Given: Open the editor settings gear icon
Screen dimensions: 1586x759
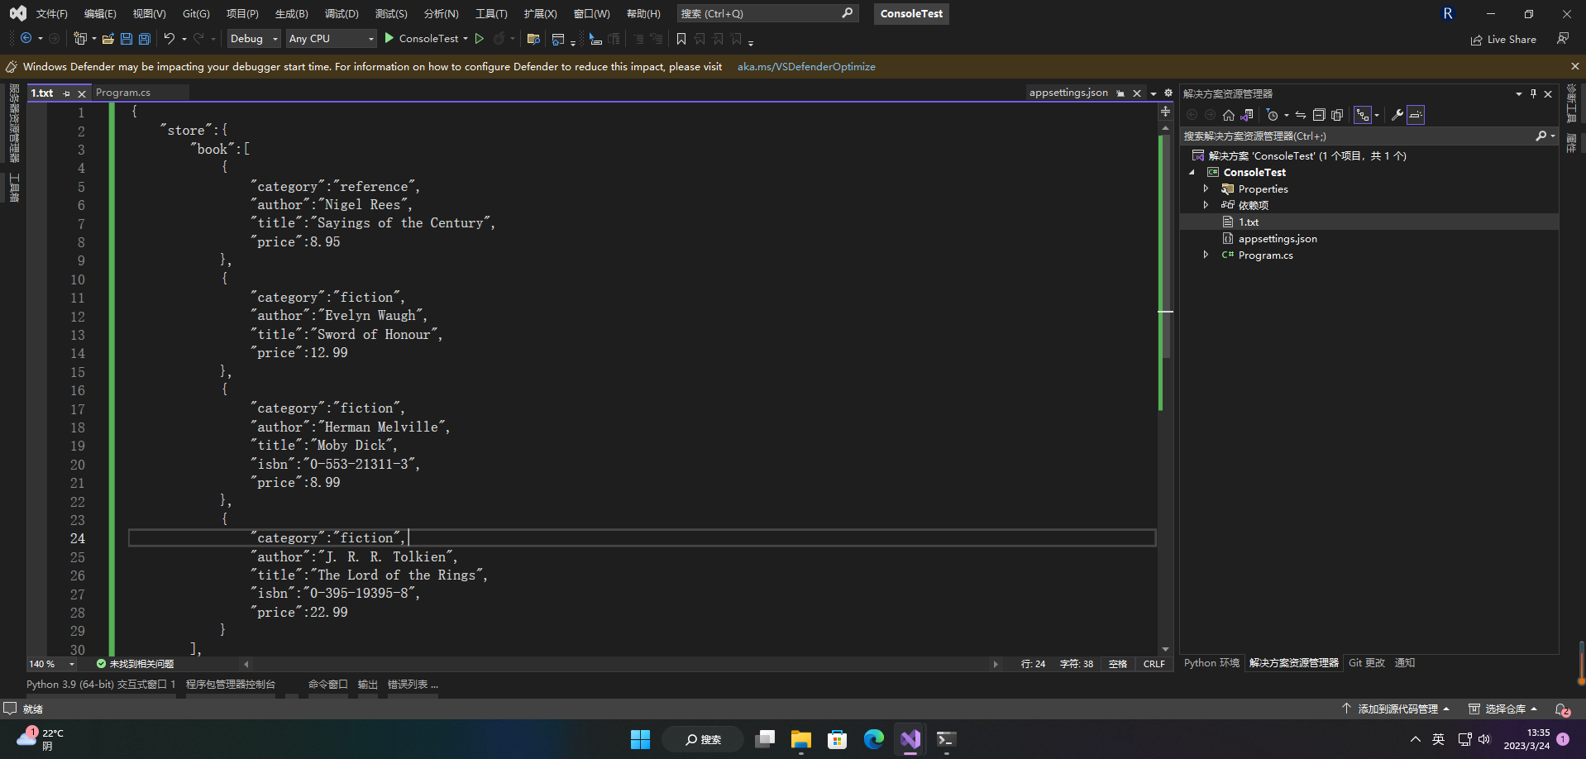Looking at the screenshot, I should [x=1168, y=93].
